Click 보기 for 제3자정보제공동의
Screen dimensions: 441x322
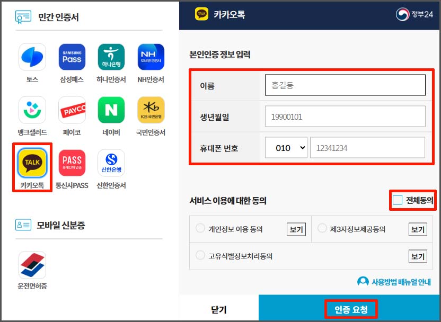(x=418, y=229)
